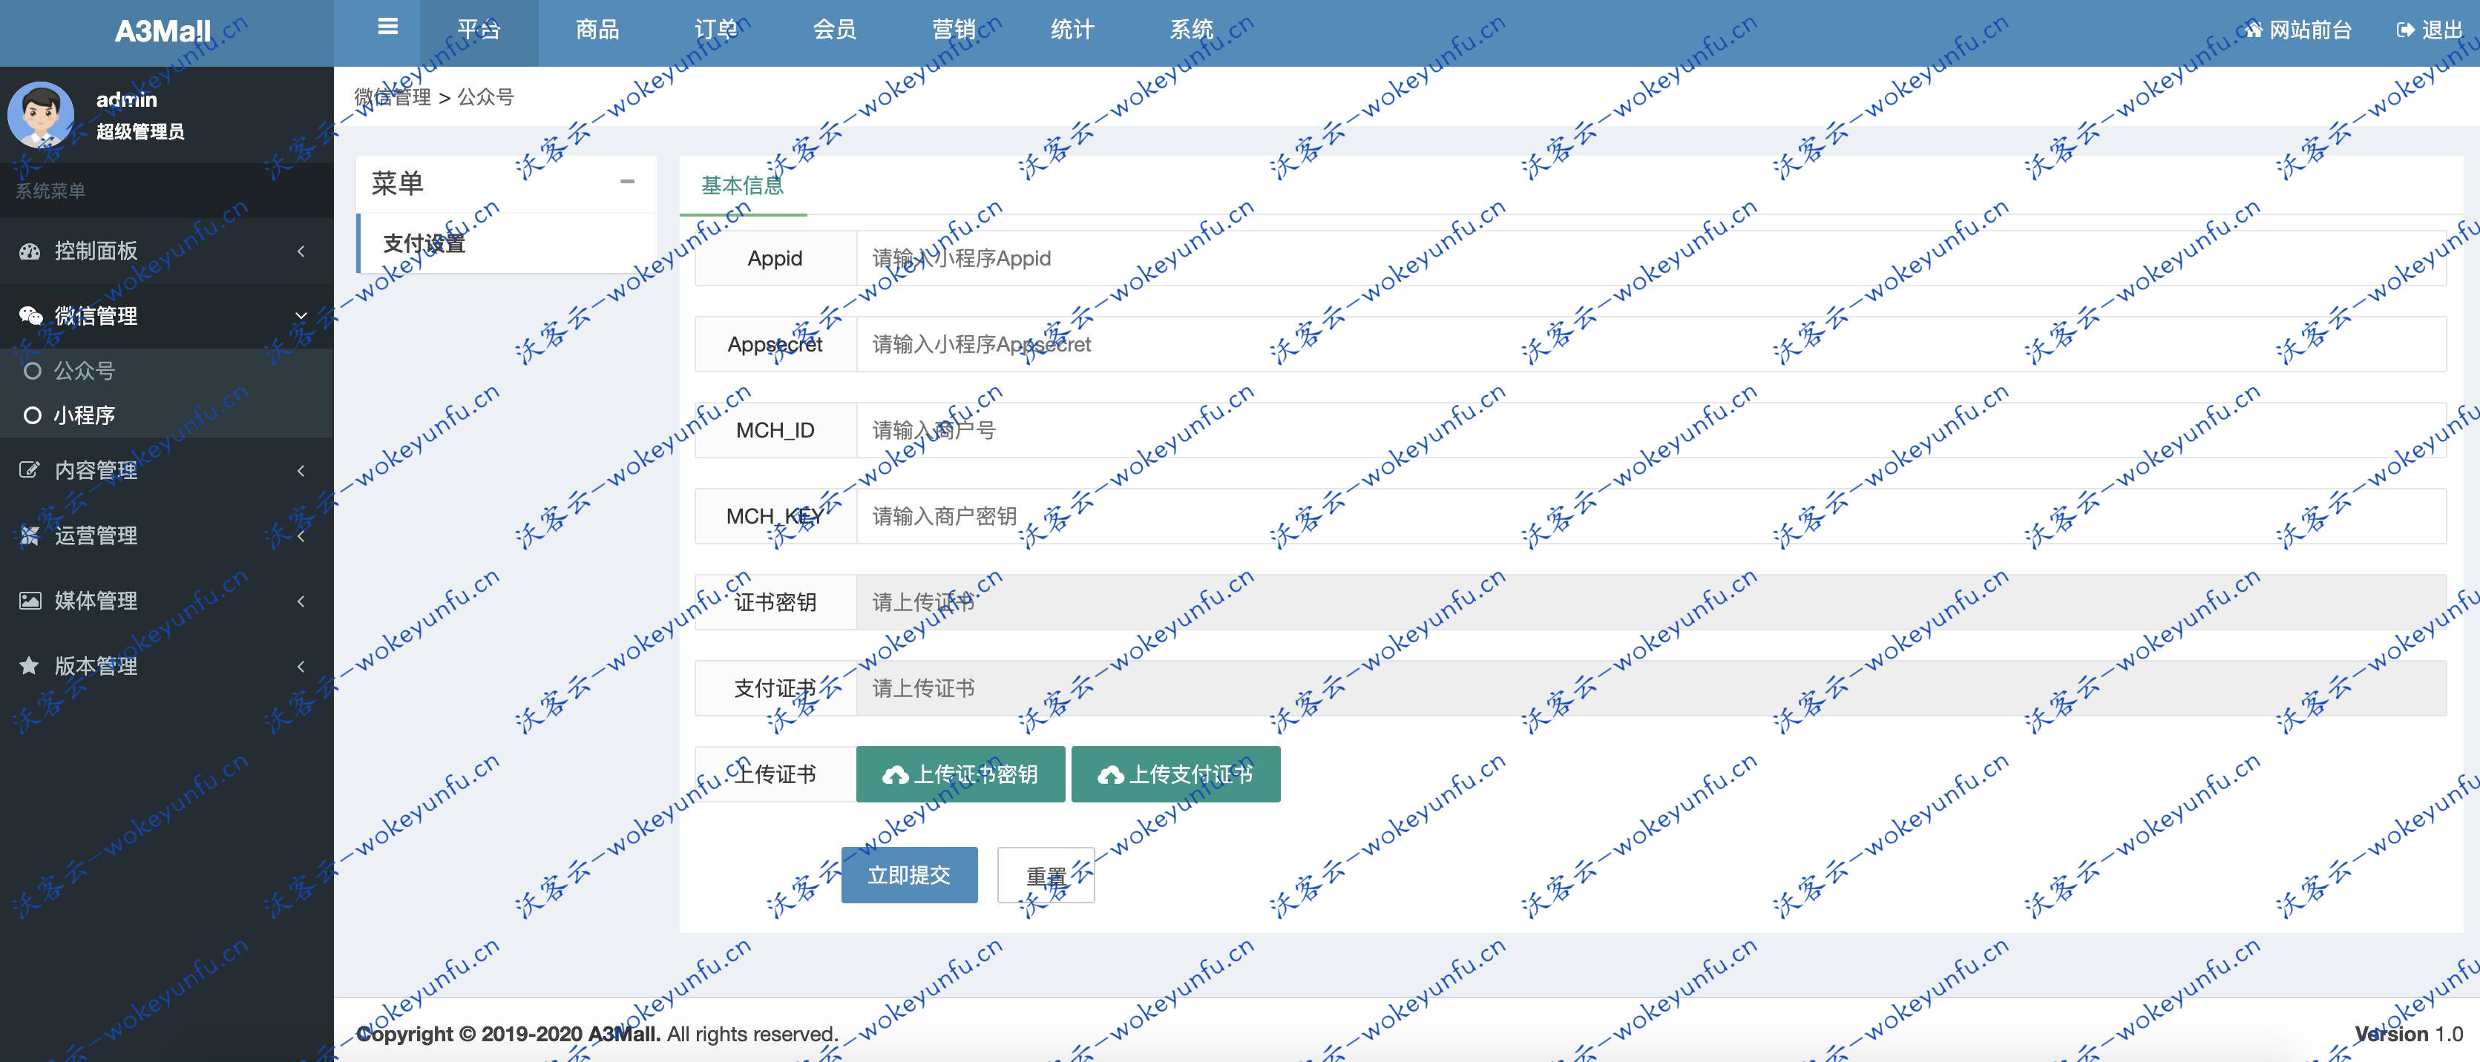Focus the Appsecret input field
Image resolution: width=2480 pixels, height=1062 pixels.
[x=1650, y=344]
